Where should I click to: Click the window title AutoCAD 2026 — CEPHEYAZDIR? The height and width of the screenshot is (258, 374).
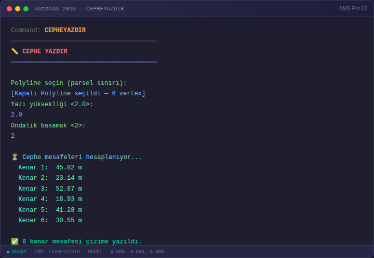79,9
